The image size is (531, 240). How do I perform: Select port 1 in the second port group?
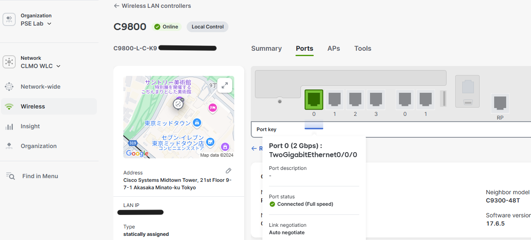[x=425, y=99]
